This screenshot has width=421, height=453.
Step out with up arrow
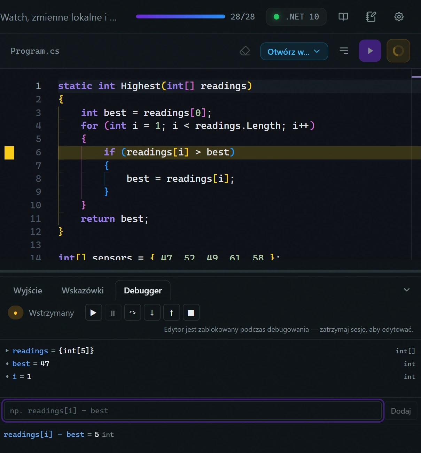coord(171,312)
